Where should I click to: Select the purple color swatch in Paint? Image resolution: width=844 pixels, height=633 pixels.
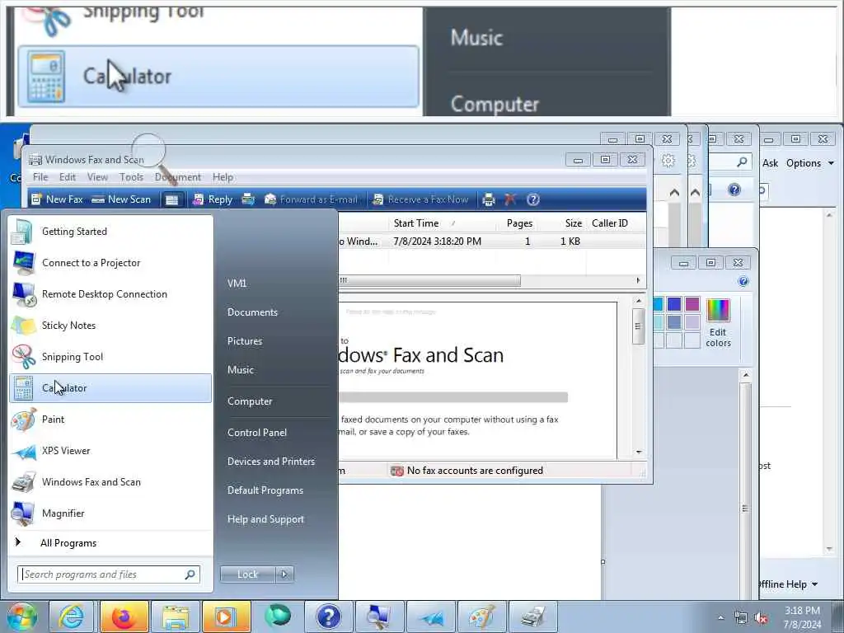click(692, 304)
